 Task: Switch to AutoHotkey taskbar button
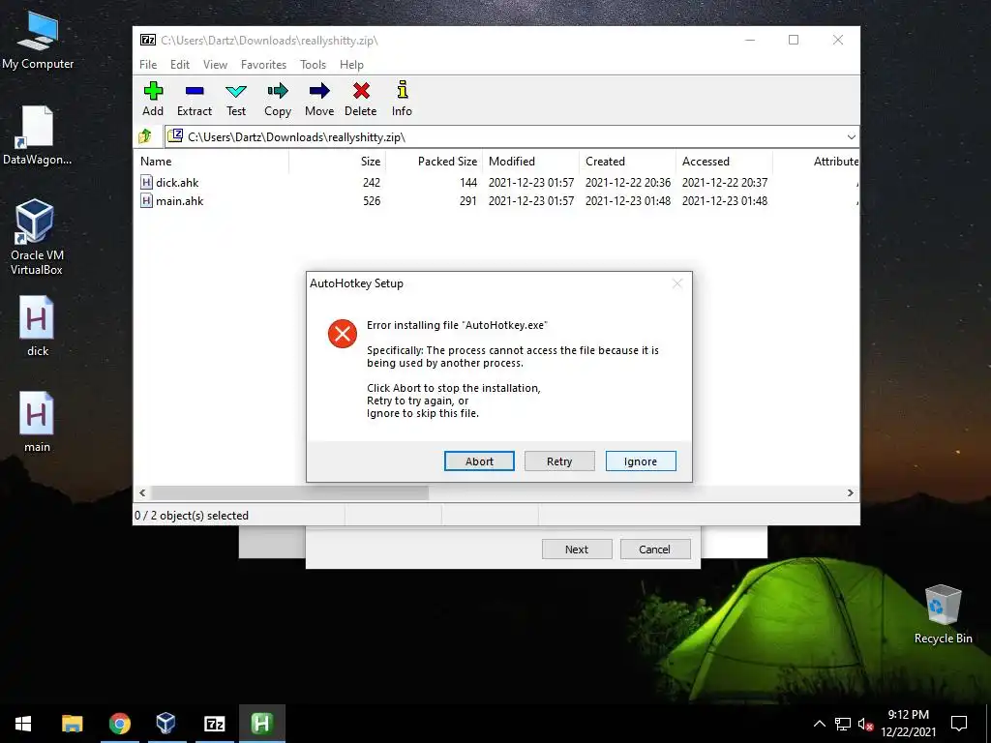[261, 724]
